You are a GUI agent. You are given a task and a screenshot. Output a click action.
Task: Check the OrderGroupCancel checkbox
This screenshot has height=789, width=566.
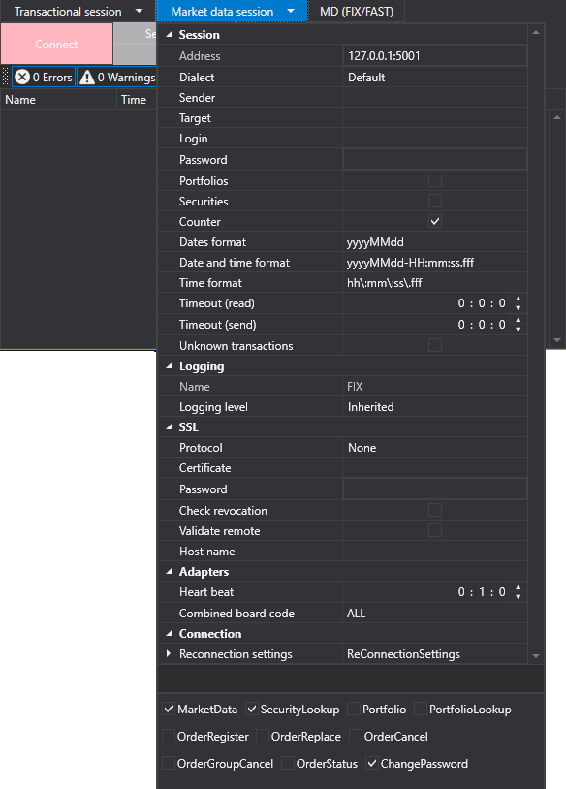[x=169, y=764]
